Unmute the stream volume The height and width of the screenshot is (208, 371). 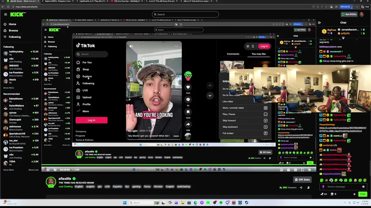click(55, 170)
